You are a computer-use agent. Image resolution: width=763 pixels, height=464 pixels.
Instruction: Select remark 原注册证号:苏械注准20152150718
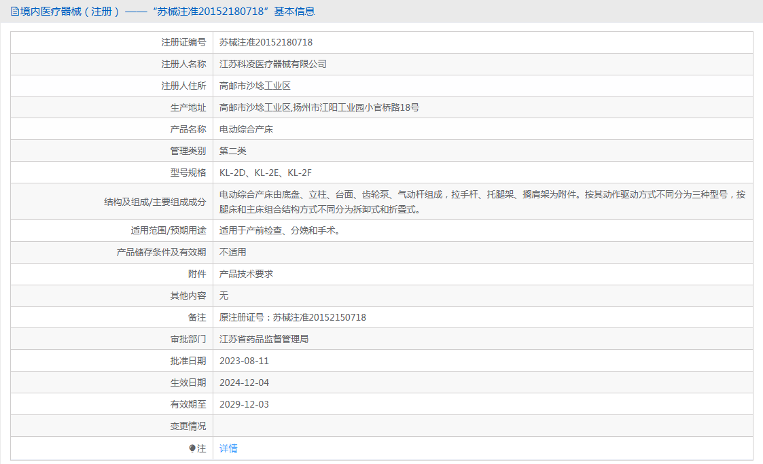292,318
